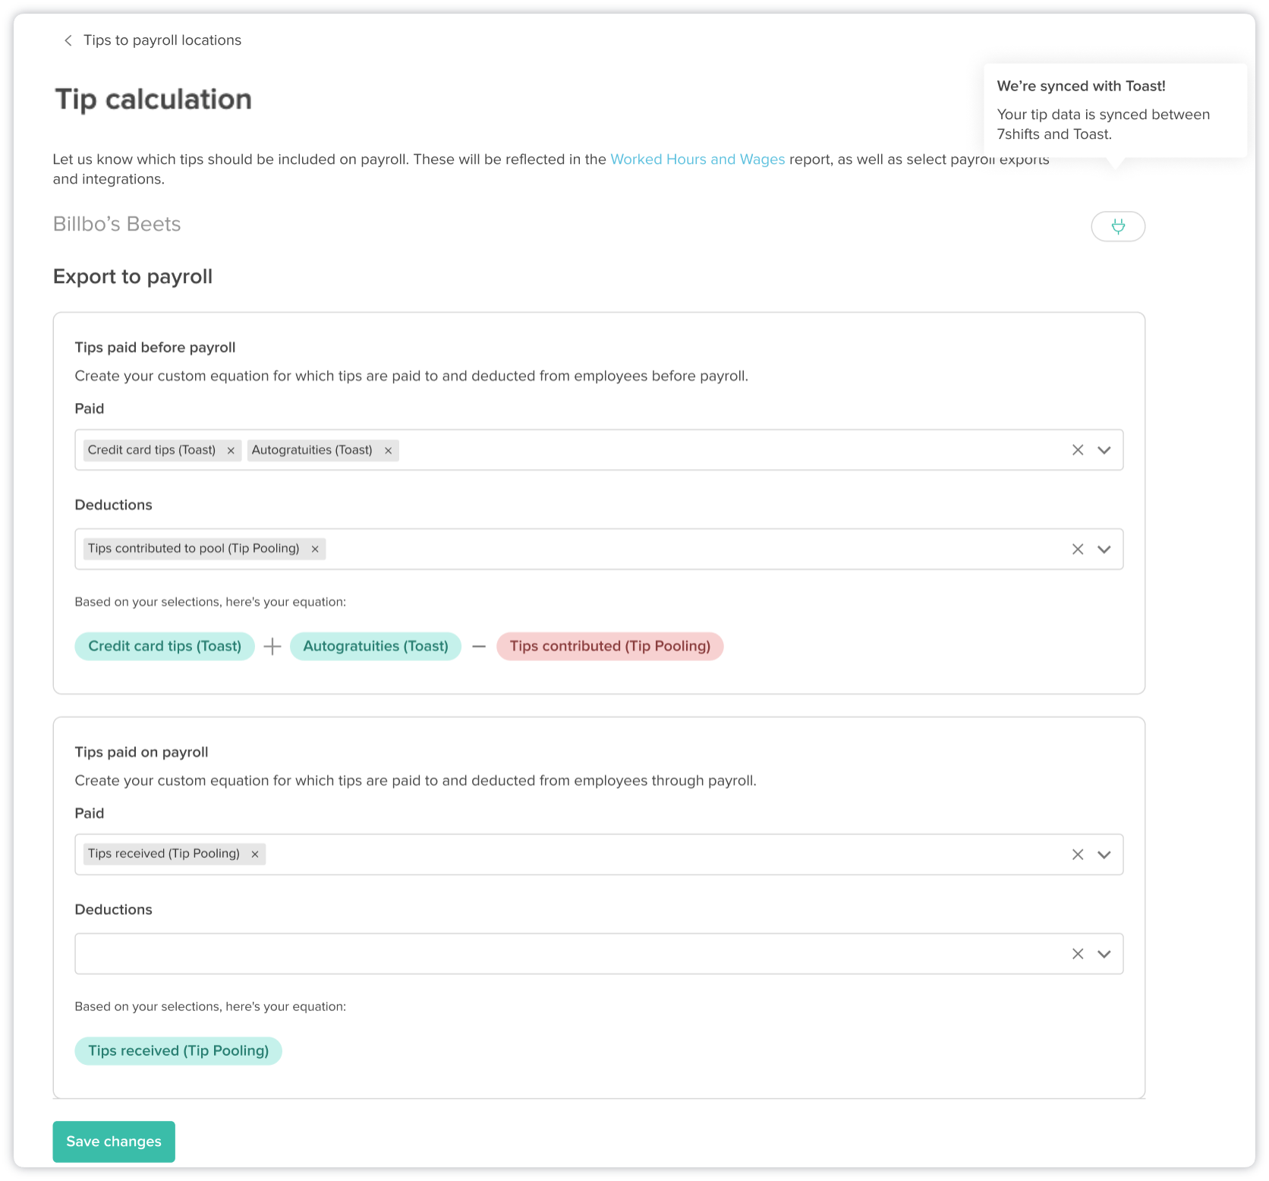Remove the Tips received (Tip Pooling) tag
The height and width of the screenshot is (1181, 1269).
point(254,853)
